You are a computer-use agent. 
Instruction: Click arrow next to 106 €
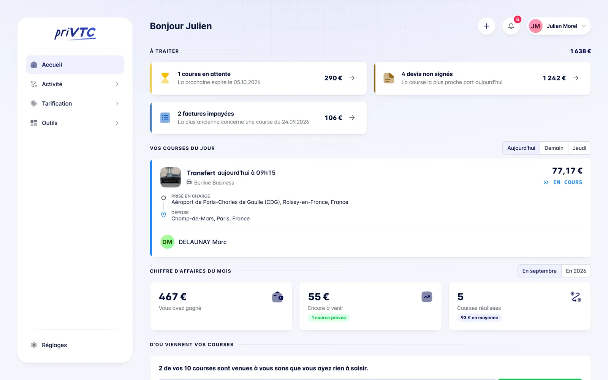(x=352, y=118)
